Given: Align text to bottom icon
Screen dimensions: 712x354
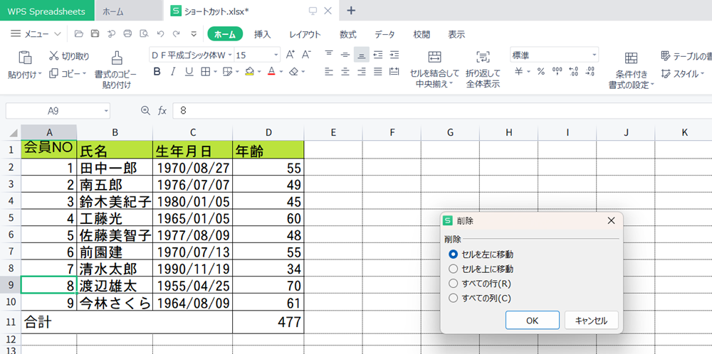Looking at the screenshot, I should pos(362,55).
